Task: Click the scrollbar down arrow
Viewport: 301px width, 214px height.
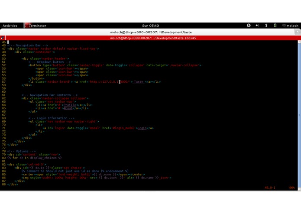Action: 299,189
